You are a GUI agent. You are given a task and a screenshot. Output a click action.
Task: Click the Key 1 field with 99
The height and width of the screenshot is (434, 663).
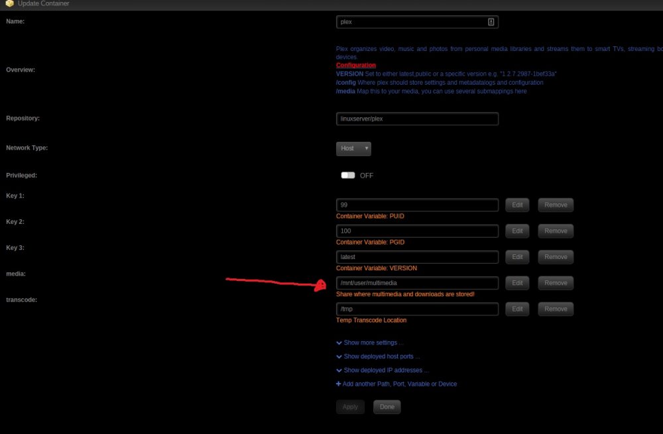point(417,205)
